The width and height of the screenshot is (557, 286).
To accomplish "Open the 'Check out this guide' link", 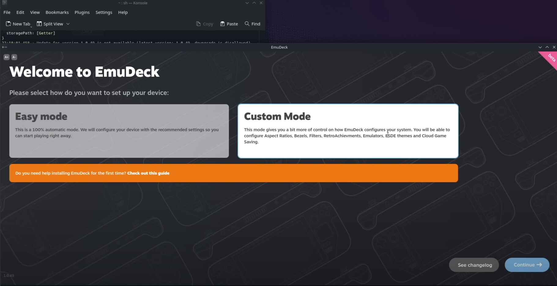I will click(x=148, y=173).
